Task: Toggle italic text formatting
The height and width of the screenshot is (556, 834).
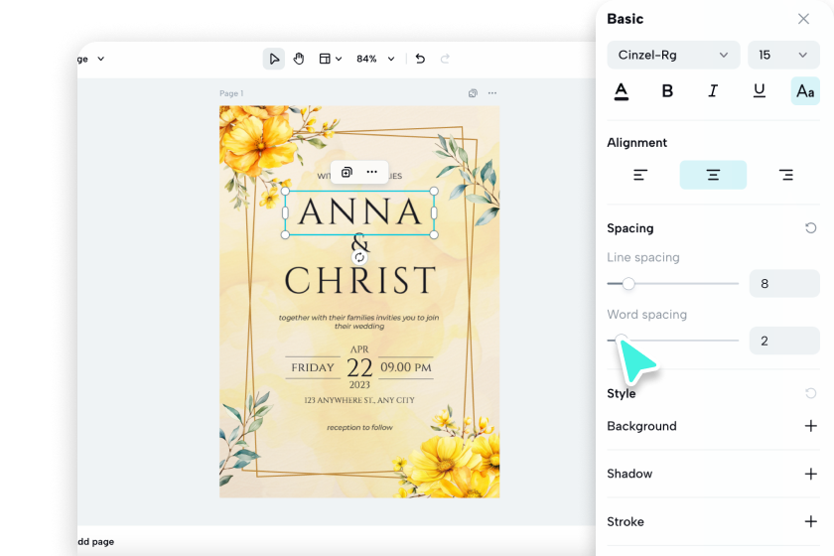Action: (x=713, y=91)
